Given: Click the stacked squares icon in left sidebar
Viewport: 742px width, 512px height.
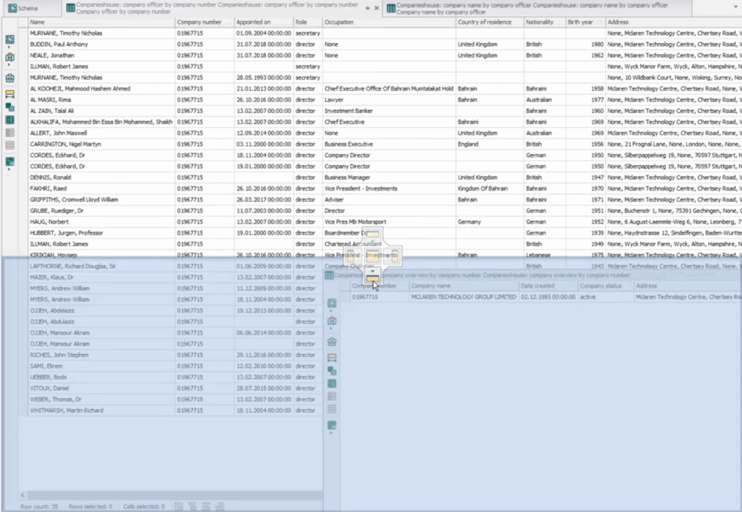Looking at the screenshot, I should point(9,107).
